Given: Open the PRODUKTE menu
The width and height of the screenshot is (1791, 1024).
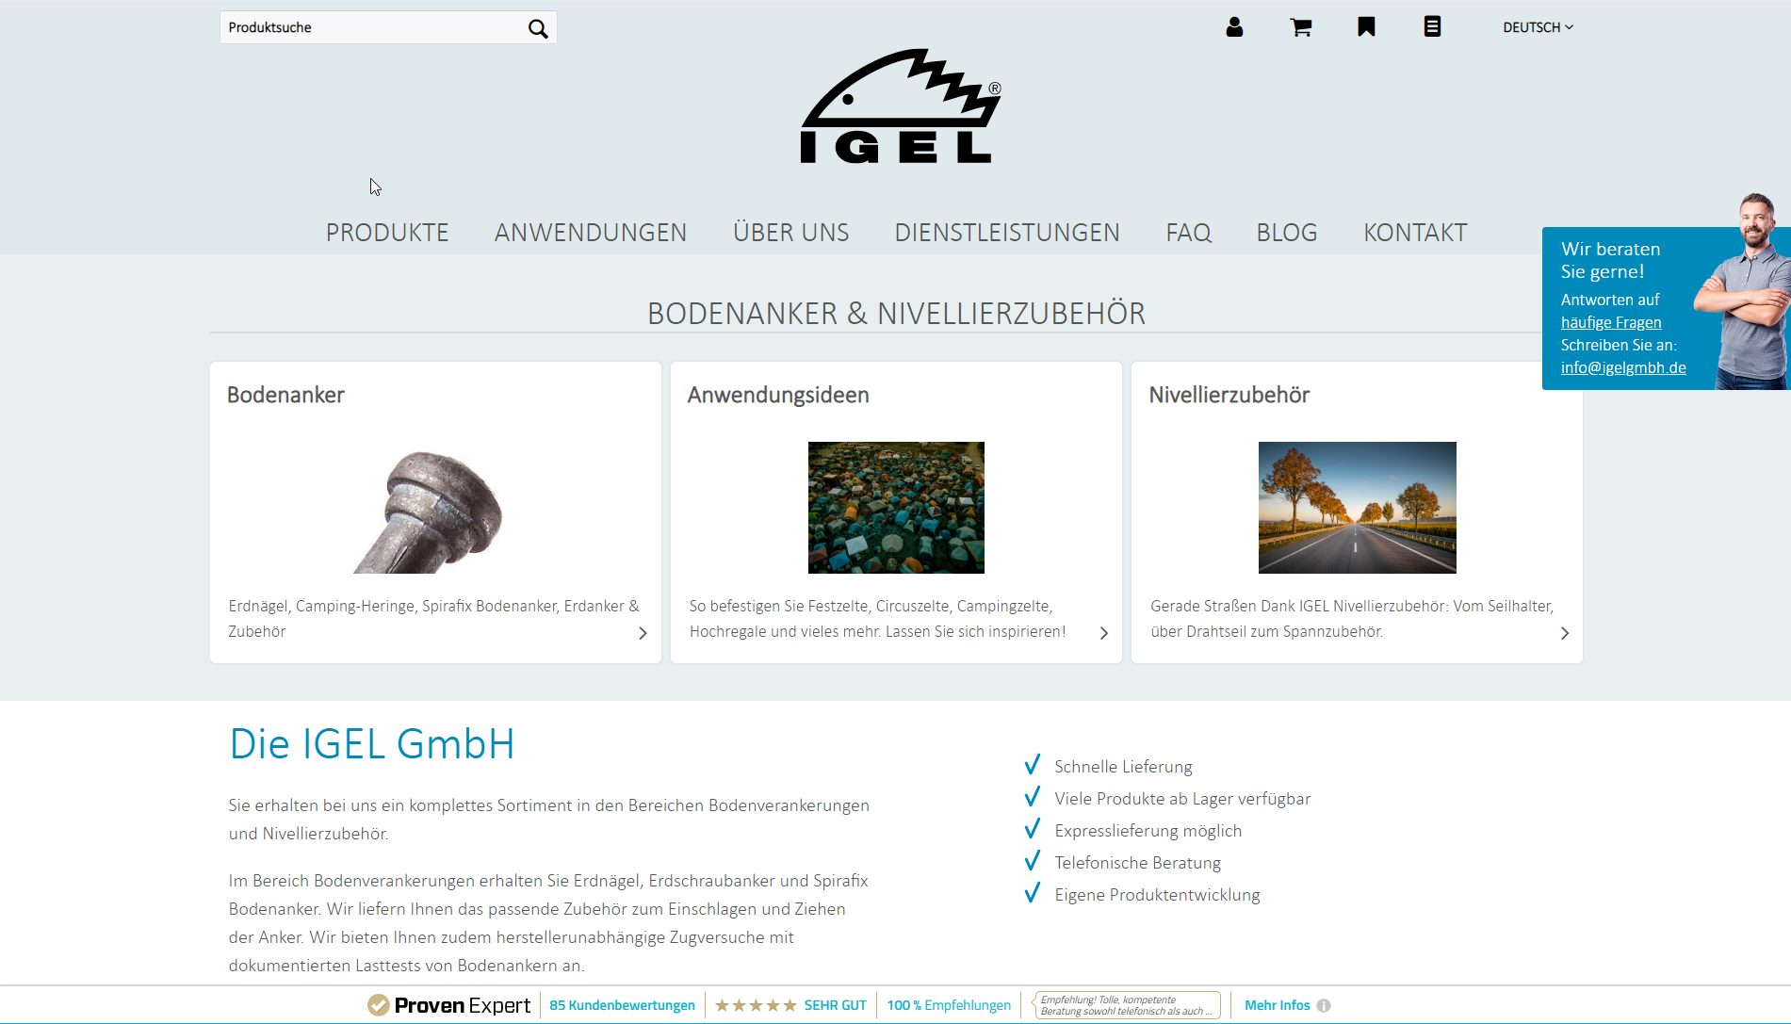Looking at the screenshot, I should pos(387,233).
